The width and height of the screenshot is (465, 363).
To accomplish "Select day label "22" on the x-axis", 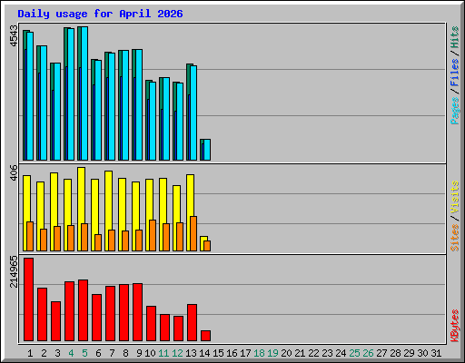I will click(x=313, y=353).
